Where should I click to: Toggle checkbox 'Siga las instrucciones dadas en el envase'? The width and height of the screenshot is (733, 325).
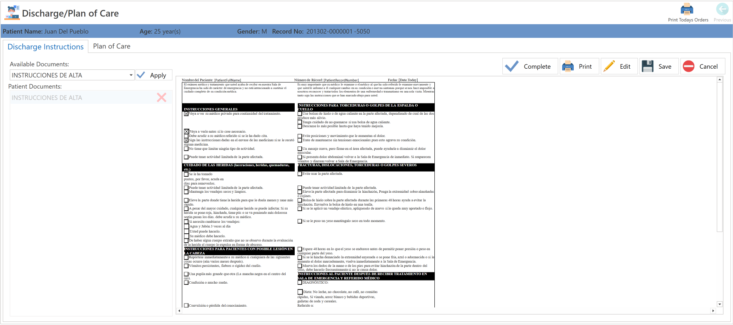[186, 140]
